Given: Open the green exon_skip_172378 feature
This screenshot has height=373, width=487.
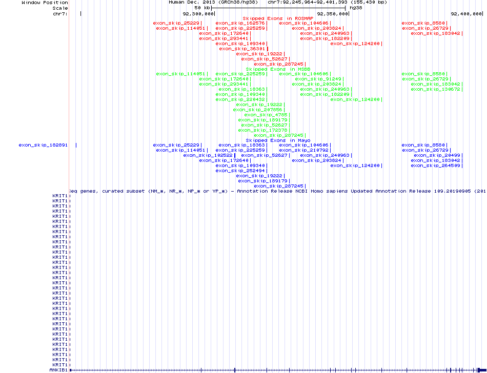Looking at the screenshot, I should click(263, 130).
